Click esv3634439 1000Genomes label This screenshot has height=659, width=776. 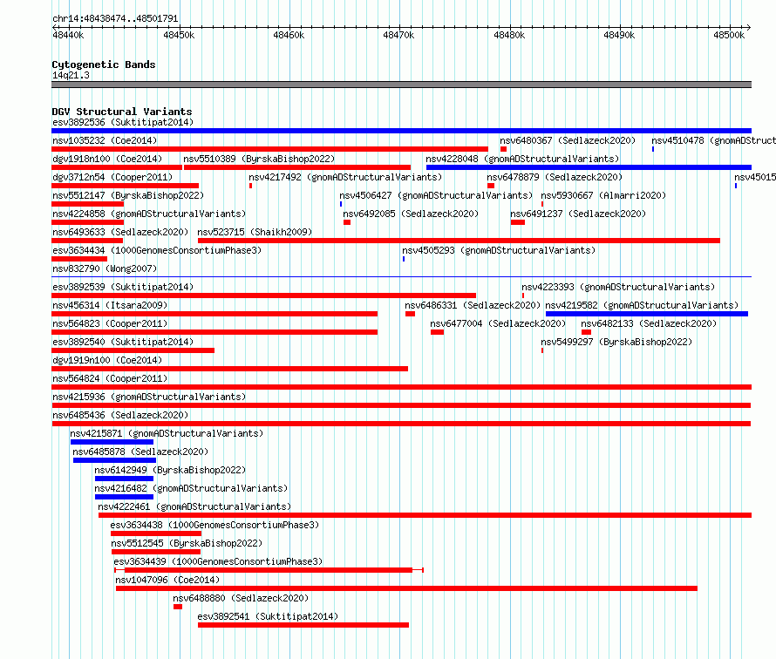click(218, 561)
